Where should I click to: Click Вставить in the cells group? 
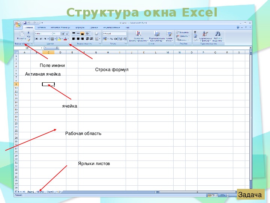[183, 32]
